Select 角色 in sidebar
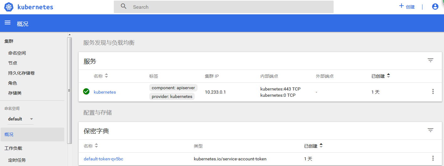The width and height of the screenshot is (444, 166). [13, 83]
